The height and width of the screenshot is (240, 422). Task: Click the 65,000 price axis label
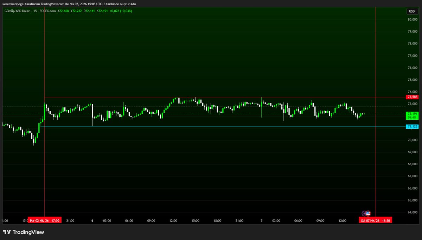click(x=412, y=200)
